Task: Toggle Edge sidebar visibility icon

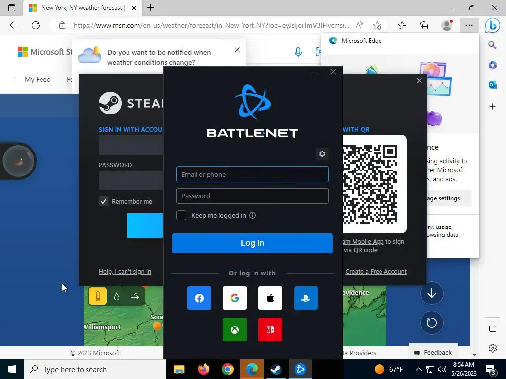Action: pyautogui.click(x=493, y=329)
